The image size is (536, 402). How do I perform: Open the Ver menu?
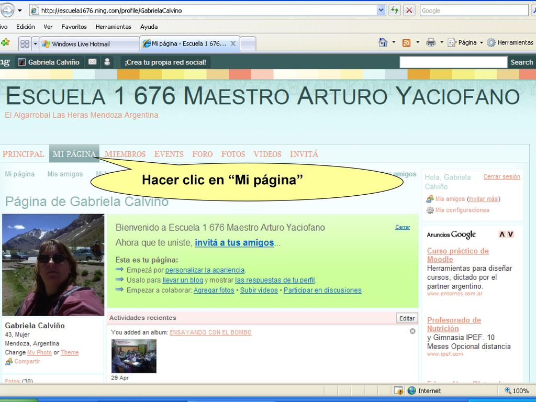tap(48, 27)
